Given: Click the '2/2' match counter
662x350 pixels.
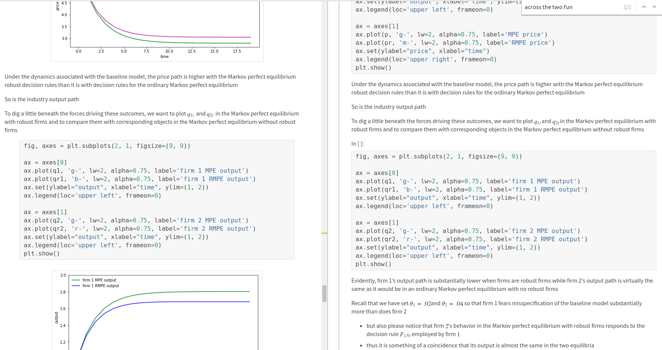Looking at the screenshot, I should pyautogui.click(x=627, y=7).
